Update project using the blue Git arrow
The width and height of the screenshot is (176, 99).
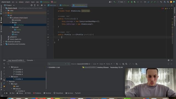point(148,2)
